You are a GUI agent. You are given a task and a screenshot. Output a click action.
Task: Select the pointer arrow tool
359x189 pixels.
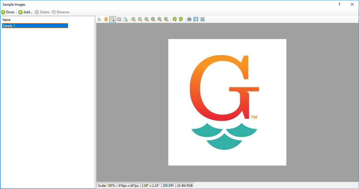pos(99,19)
